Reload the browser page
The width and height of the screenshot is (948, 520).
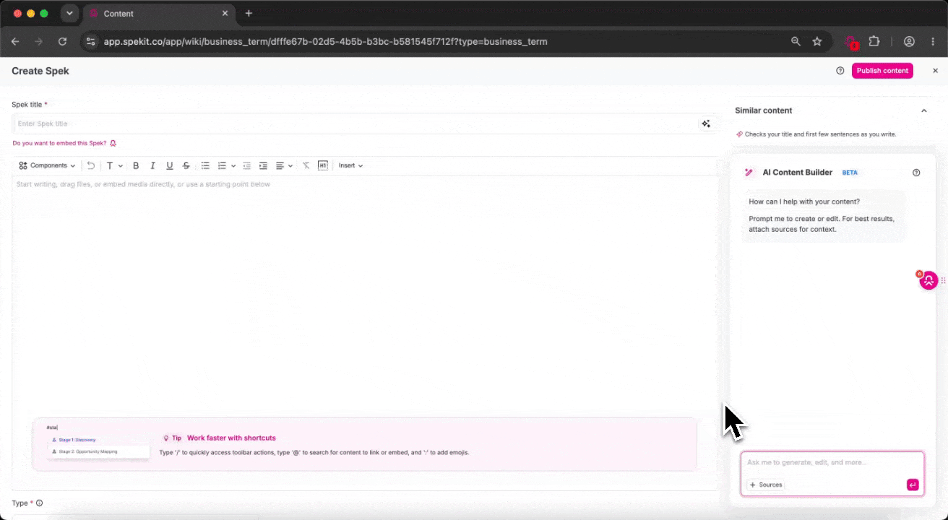(62, 42)
